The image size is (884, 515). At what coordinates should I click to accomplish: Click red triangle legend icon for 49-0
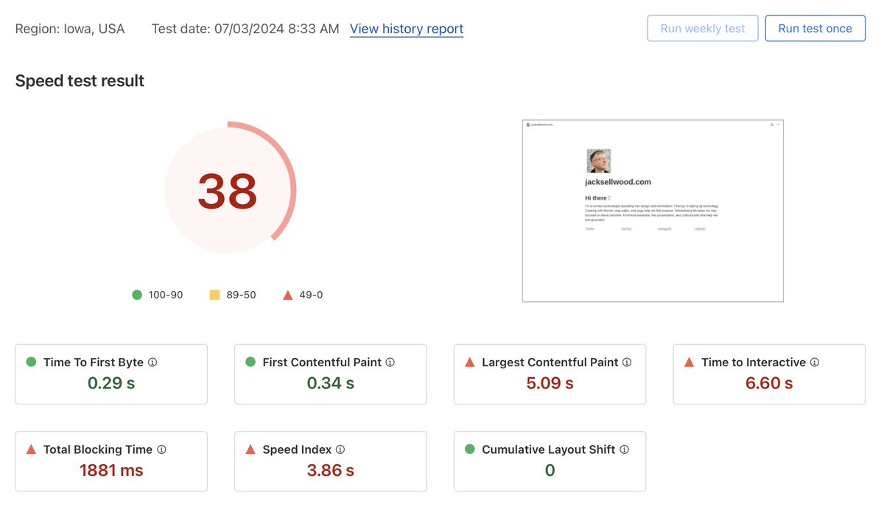tap(288, 295)
